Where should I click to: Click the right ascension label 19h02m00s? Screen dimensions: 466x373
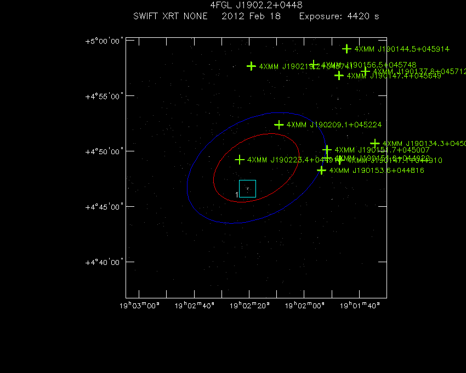pyautogui.click(x=305, y=305)
